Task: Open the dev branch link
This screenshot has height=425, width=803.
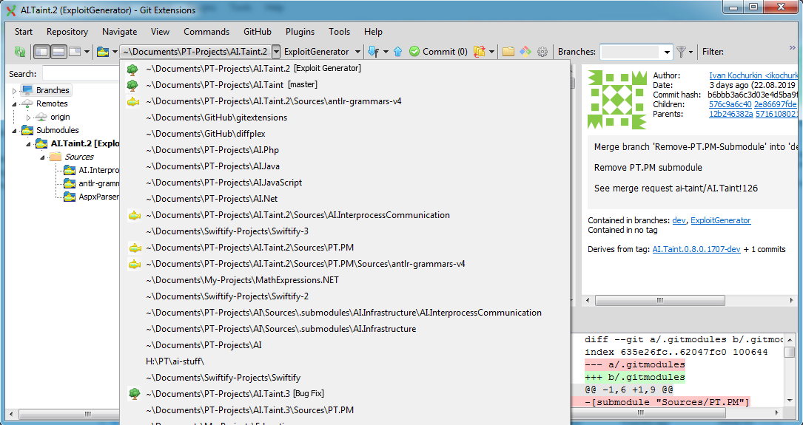Action: coord(679,220)
